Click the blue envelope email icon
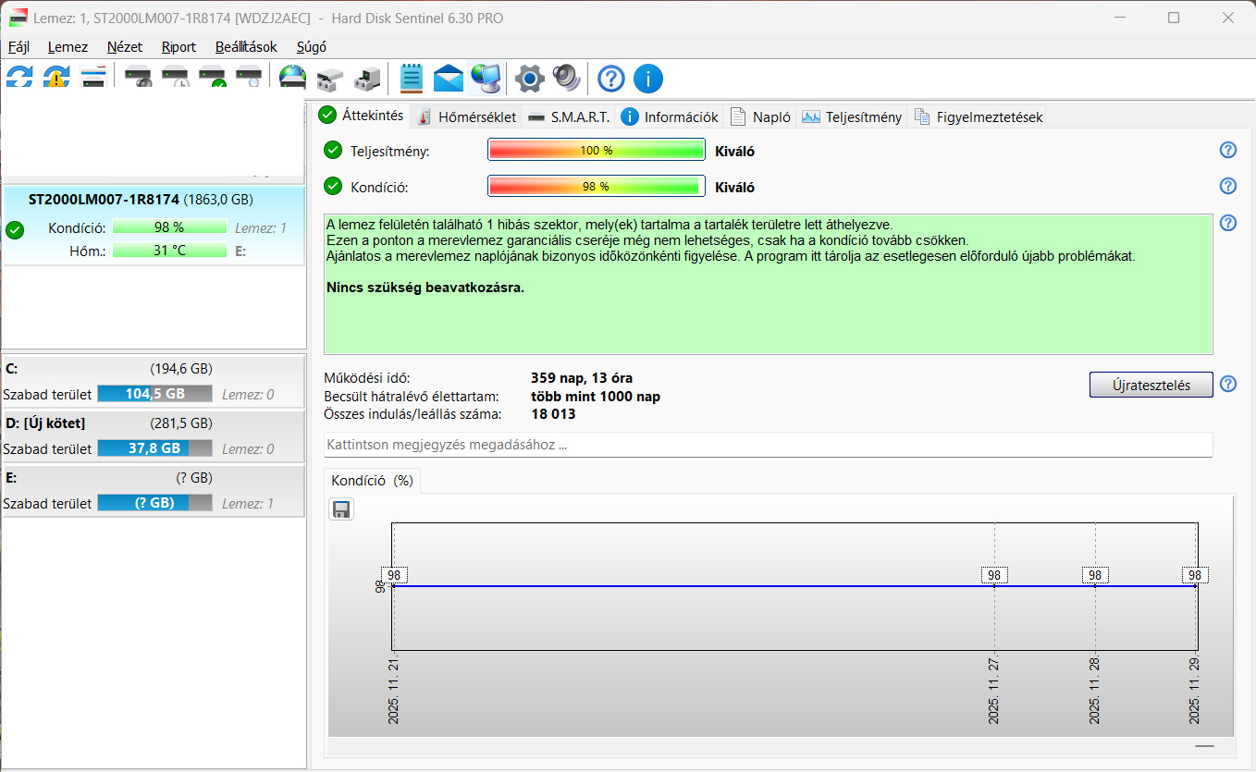This screenshot has height=772, width=1256. tap(449, 79)
